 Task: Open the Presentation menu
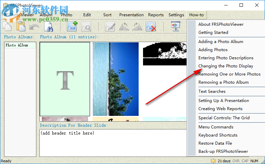pos(131,15)
